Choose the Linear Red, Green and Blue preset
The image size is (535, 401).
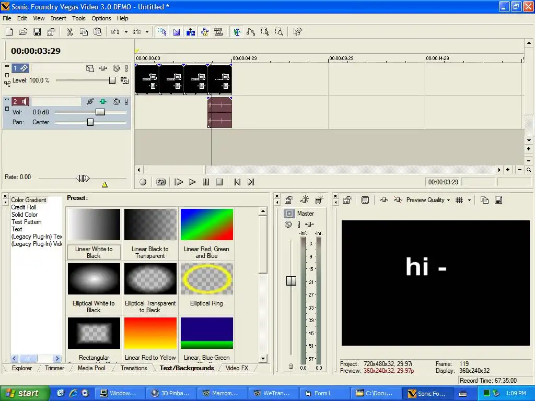[x=206, y=233]
